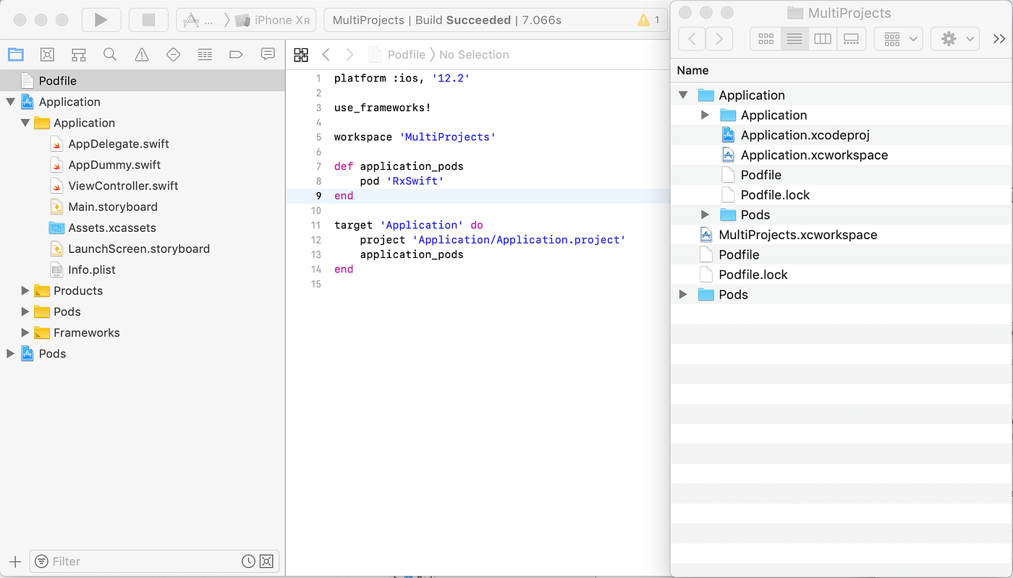Click the recents clock icon in filter bar

point(248,561)
